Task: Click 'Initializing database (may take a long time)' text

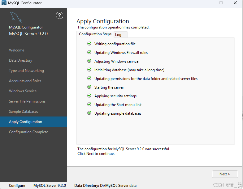Action: (129, 70)
